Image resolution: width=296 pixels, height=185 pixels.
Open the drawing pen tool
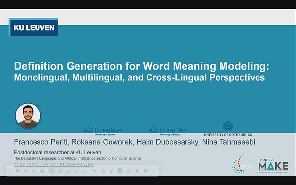click(x=111, y=171)
